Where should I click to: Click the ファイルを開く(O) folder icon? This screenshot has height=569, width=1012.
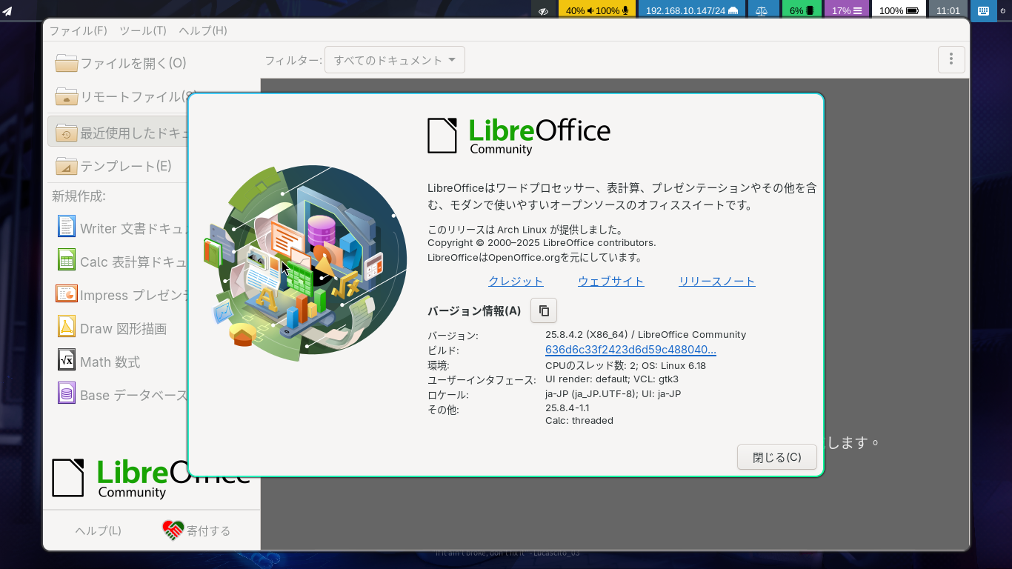click(x=67, y=63)
